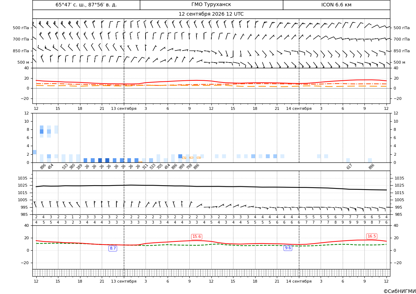Click the right pressure axis 1005 label

tap(399, 200)
